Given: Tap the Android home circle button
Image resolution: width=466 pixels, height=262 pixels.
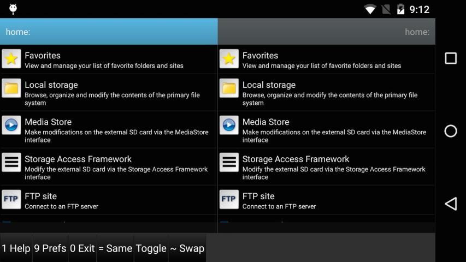Looking at the screenshot, I should (451, 131).
